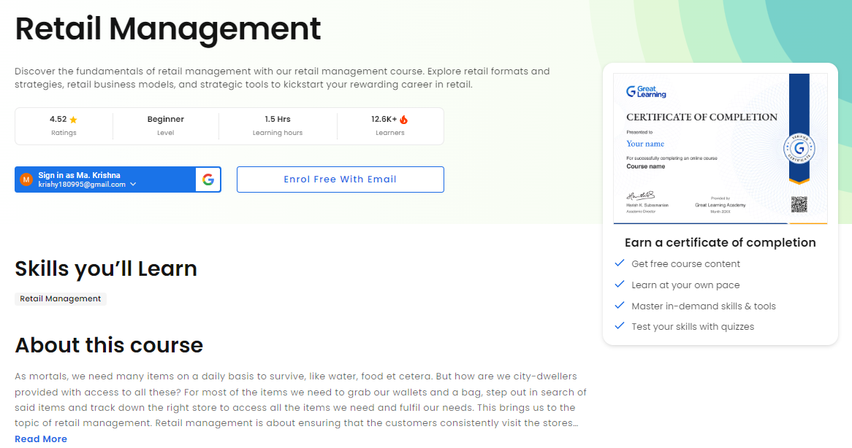This screenshot has width=852, height=448.
Task: Click the 1.5 Hrs learning hours value
Action: (x=278, y=120)
